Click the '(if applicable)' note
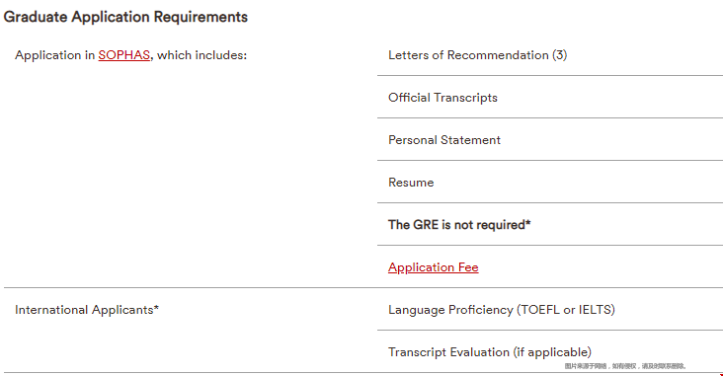The image size is (723, 376). click(552, 352)
